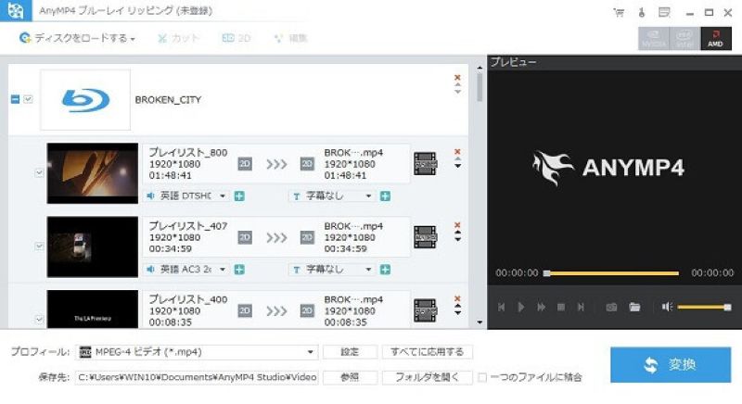Click フォルダを開く button
This screenshot has height=404, width=742.
(428, 377)
